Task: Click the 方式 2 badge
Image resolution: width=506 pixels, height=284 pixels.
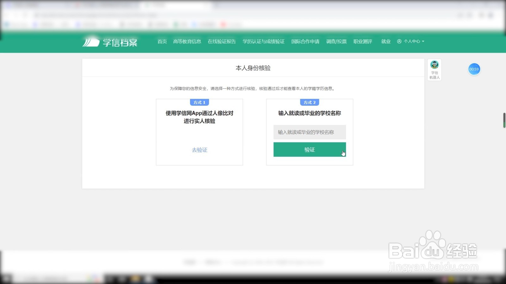Action: coord(309,102)
